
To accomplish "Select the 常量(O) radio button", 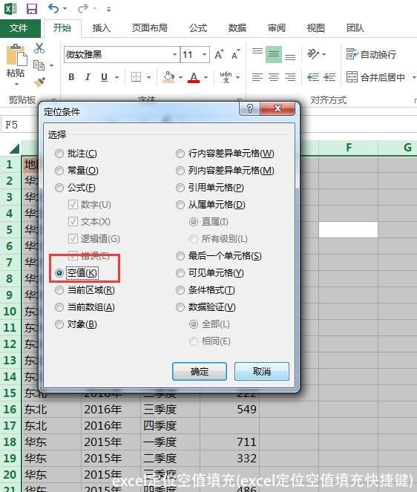I will click(x=59, y=171).
